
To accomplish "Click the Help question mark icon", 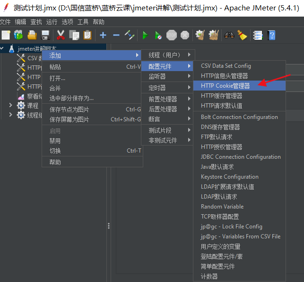I will [271, 35].
